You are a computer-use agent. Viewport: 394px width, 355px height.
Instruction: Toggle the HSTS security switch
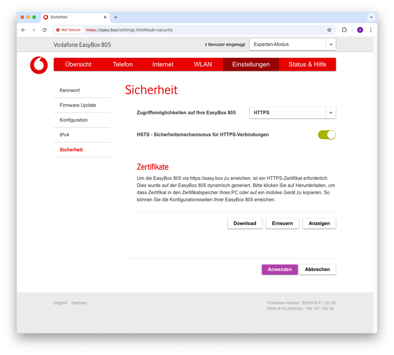pos(327,135)
